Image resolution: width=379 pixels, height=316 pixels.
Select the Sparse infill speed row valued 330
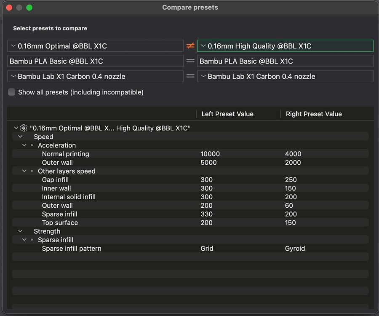tap(190, 214)
